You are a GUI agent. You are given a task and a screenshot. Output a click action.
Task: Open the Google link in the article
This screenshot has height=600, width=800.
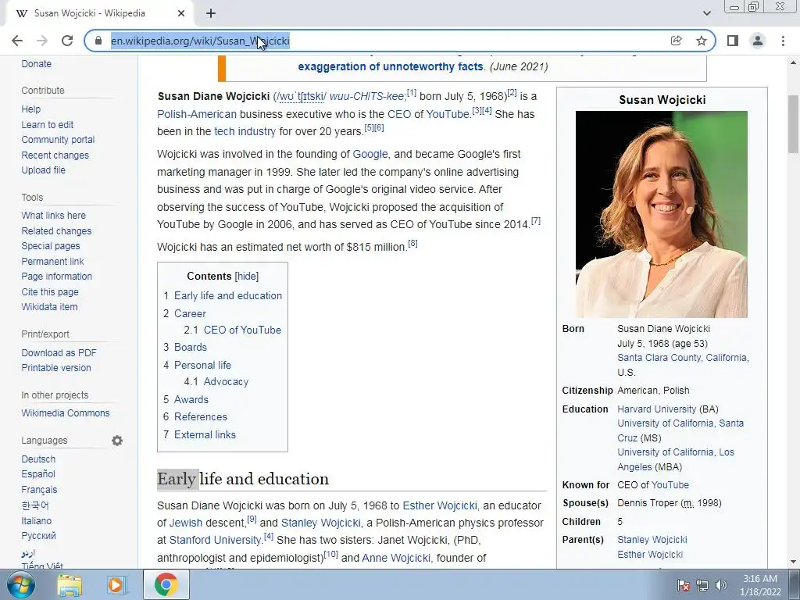pos(370,154)
